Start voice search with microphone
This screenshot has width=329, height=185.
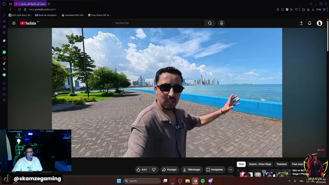coord(222,23)
